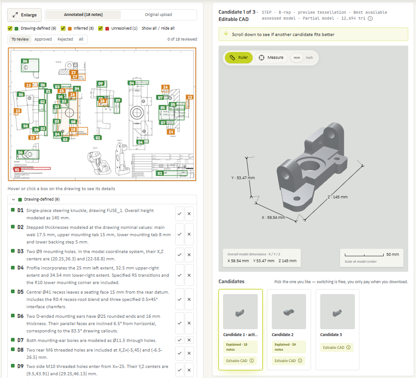Select Candidate 2 thumbnail
Image resolution: width=416 pixels, height=378 pixels.
point(289,312)
